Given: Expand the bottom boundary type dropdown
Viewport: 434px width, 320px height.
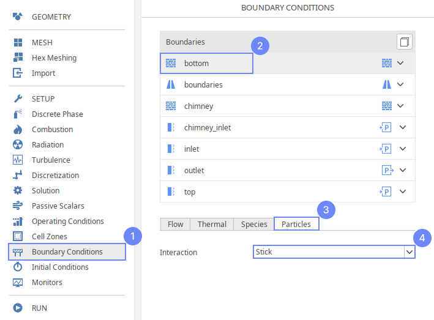Looking at the screenshot, I should (x=401, y=63).
